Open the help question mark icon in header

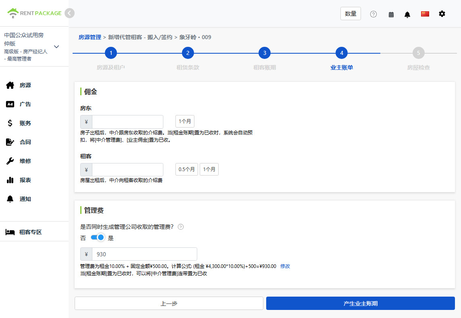click(x=373, y=14)
